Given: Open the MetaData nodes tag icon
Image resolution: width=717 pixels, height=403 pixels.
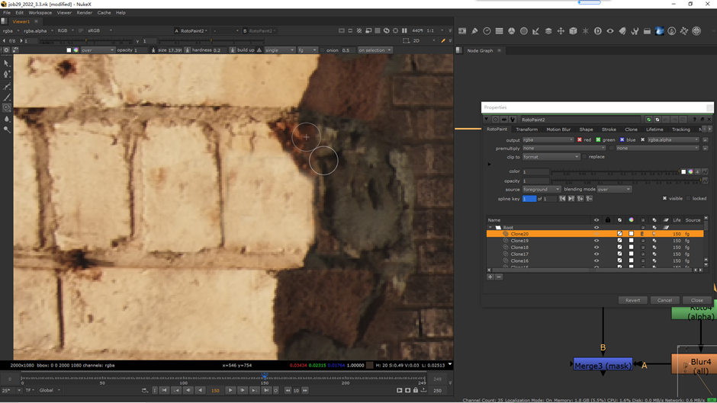Looking at the screenshot, I should (x=622, y=31).
